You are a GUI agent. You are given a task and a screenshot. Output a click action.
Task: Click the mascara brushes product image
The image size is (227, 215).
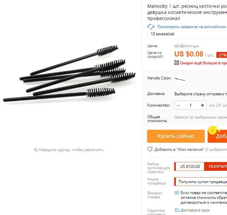[x=69, y=73]
